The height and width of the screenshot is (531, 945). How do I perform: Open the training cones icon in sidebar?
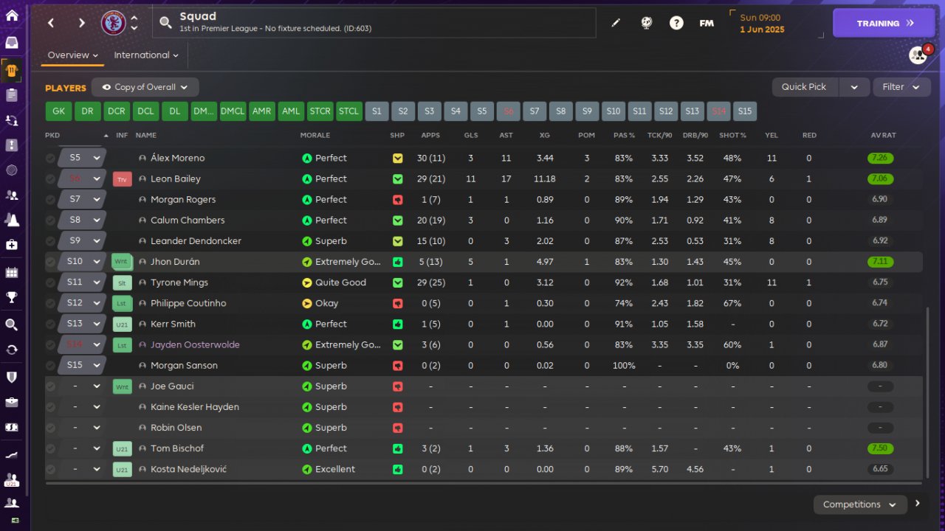click(x=12, y=220)
